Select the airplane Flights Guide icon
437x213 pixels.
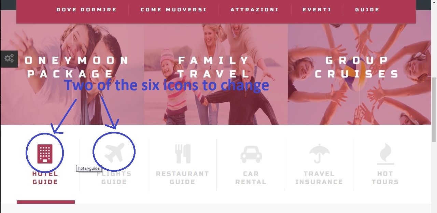114,153
